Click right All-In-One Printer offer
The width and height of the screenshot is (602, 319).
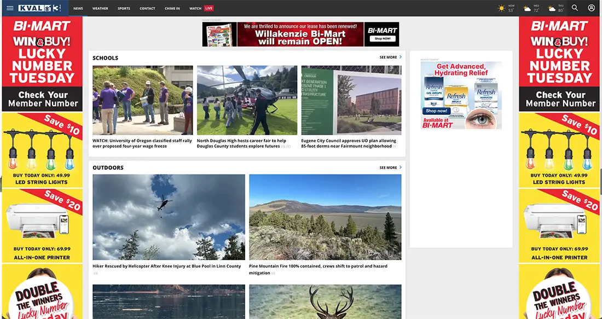coord(559,225)
